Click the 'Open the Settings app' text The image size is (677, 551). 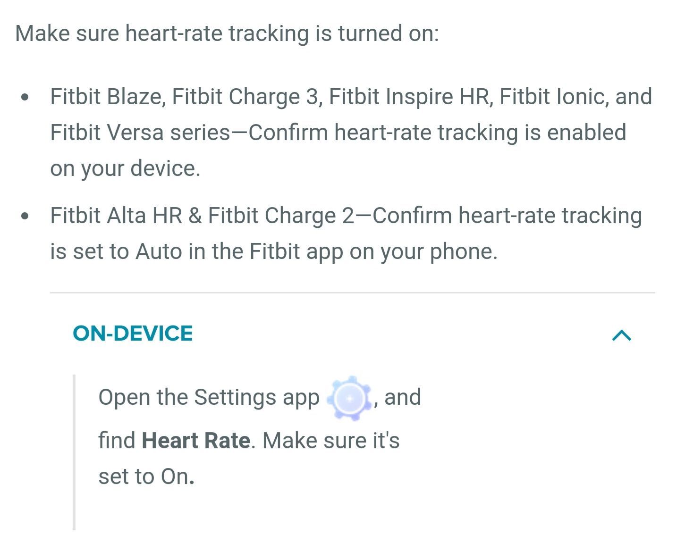pos(209,398)
